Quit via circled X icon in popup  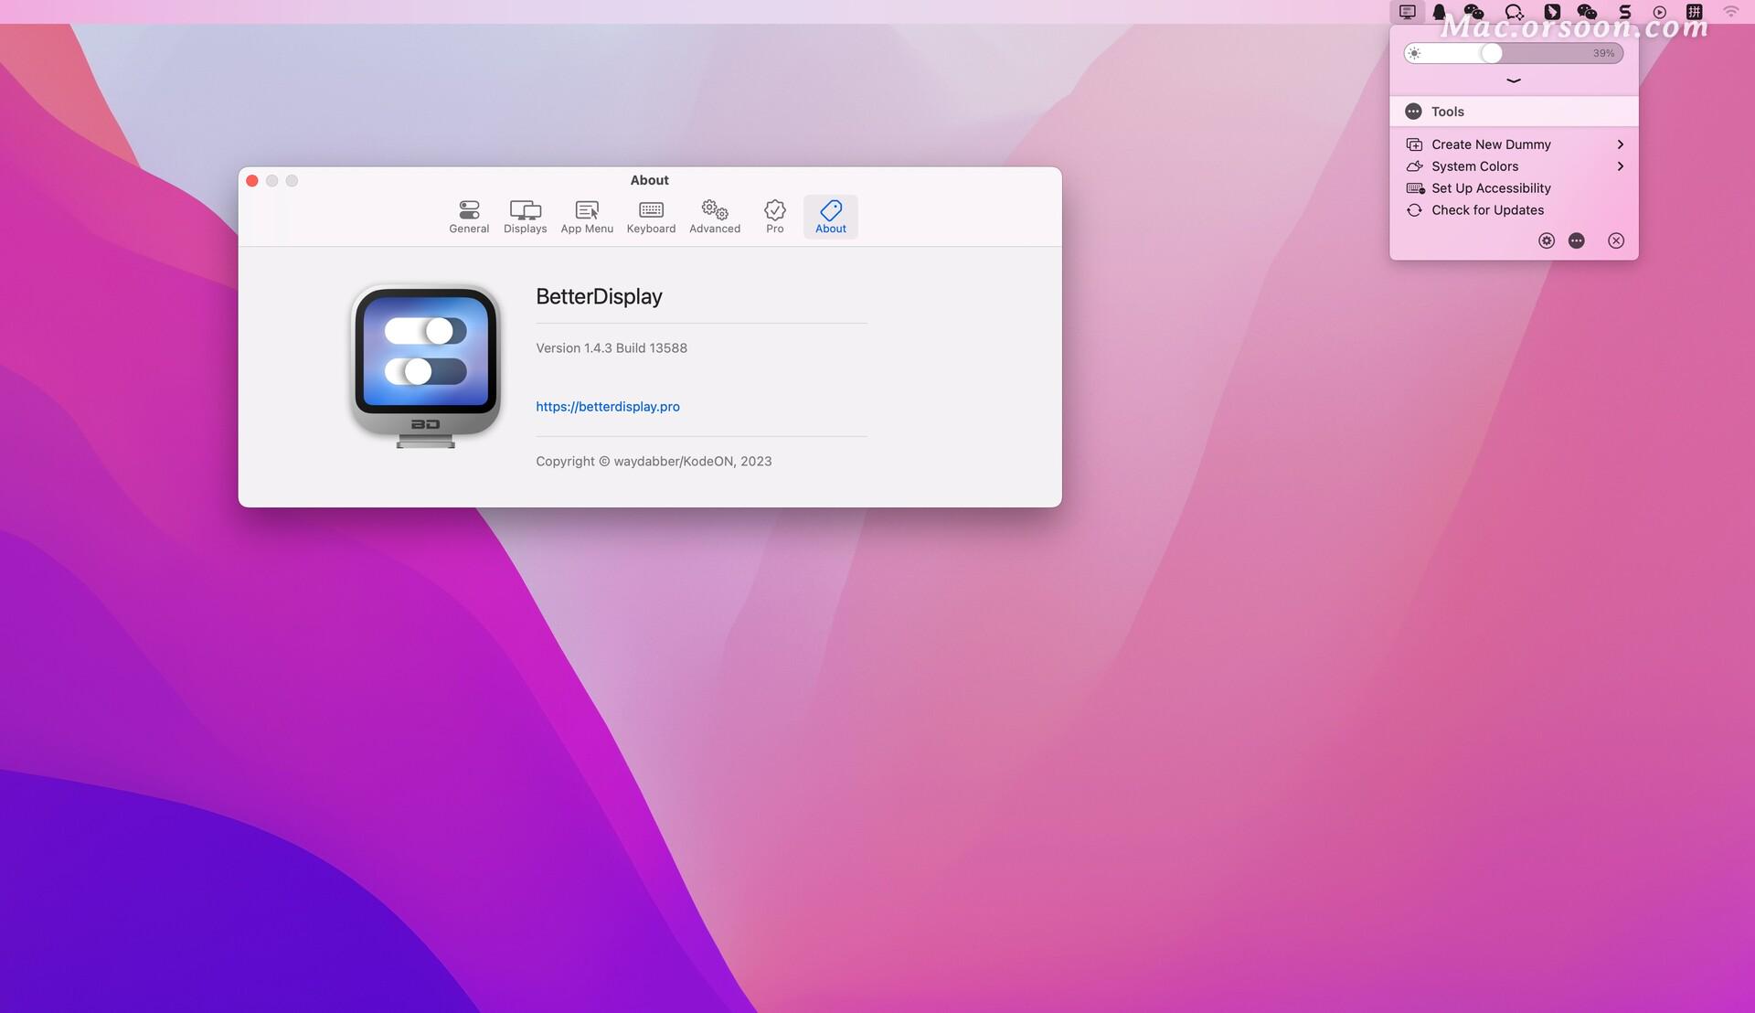point(1616,240)
